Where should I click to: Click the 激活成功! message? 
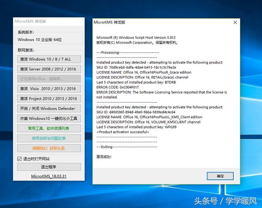[x=104, y=157]
